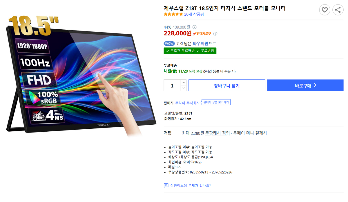Click the blue WOW membership badge
This screenshot has width=348, height=202.
tap(169, 44)
